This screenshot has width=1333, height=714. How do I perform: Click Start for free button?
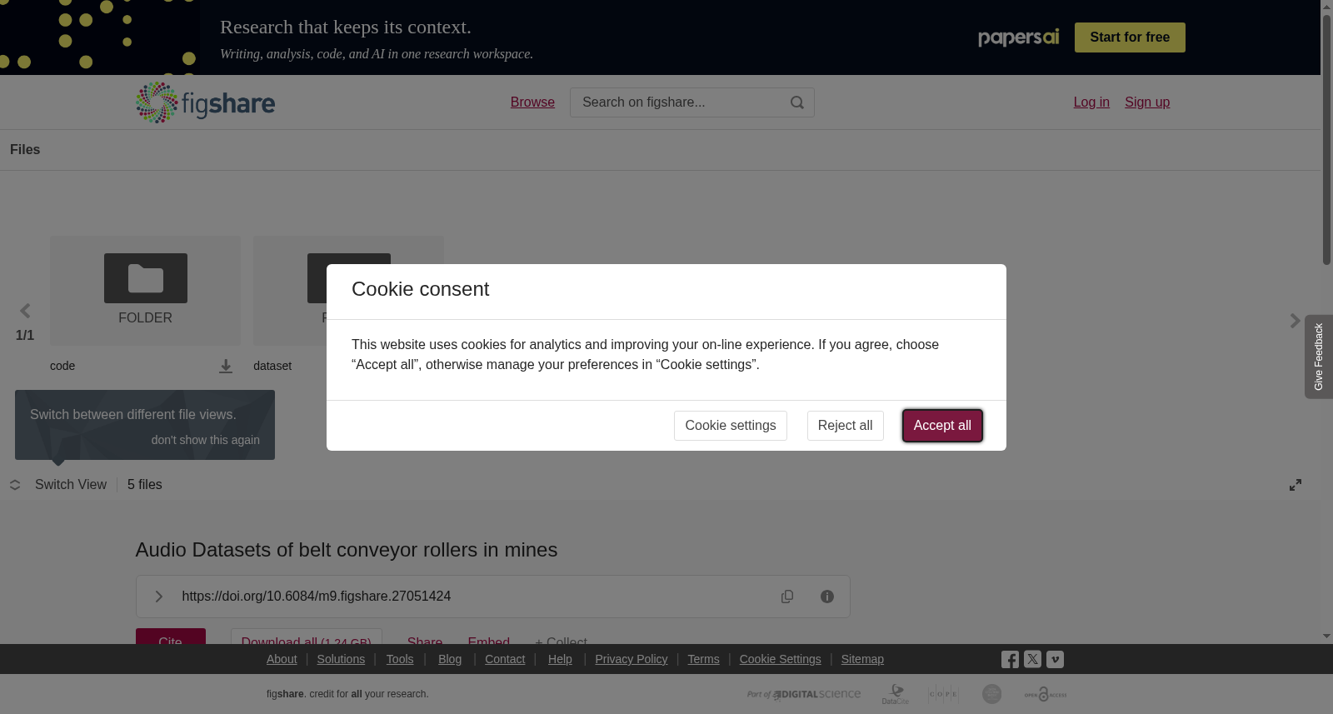1130,37
